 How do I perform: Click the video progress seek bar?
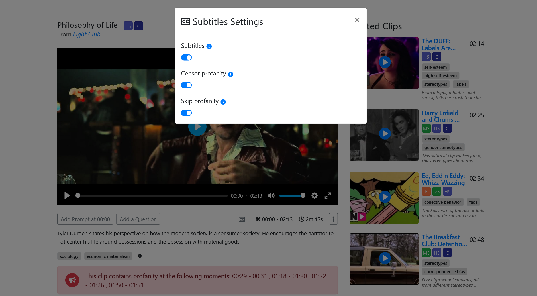click(152, 196)
